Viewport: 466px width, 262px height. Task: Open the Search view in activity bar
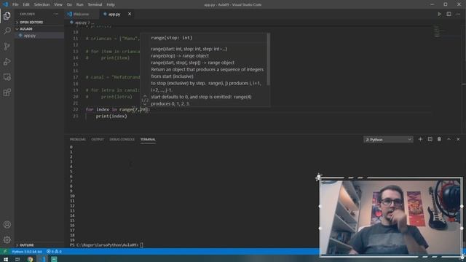[7, 31]
